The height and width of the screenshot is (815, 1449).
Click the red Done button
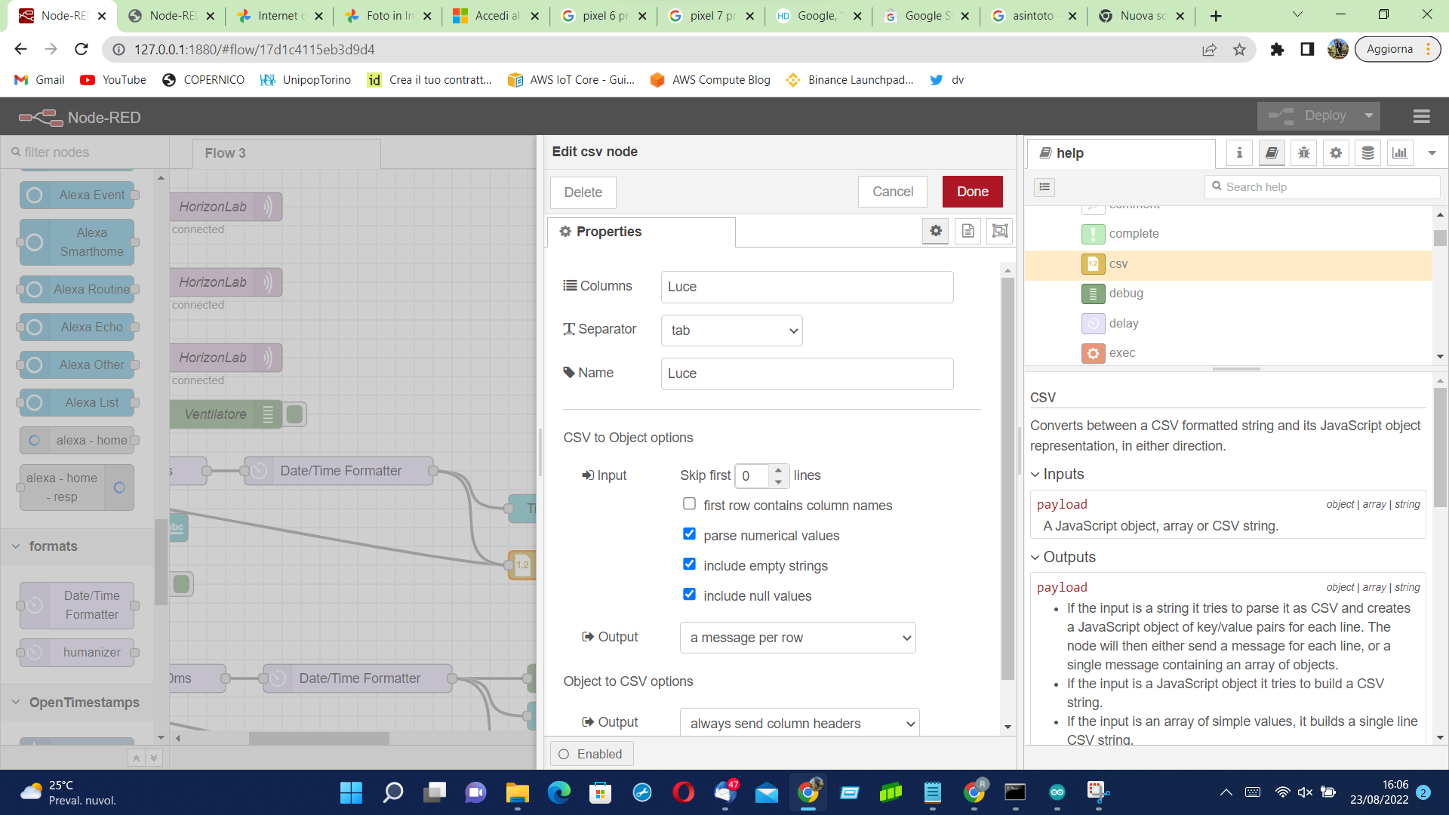[x=972, y=192]
